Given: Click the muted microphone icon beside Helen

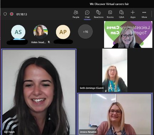Looking at the screenshot, I should coord(49,42).
